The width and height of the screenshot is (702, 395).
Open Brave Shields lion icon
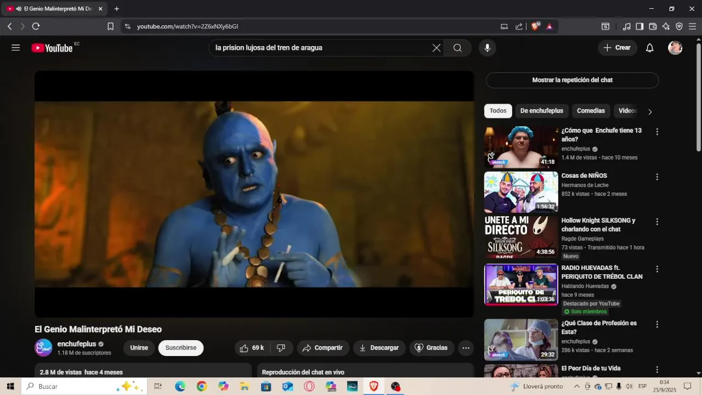535,26
